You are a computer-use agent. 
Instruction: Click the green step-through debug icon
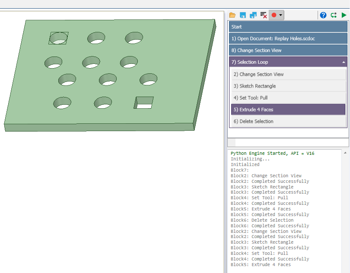click(334, 15)
